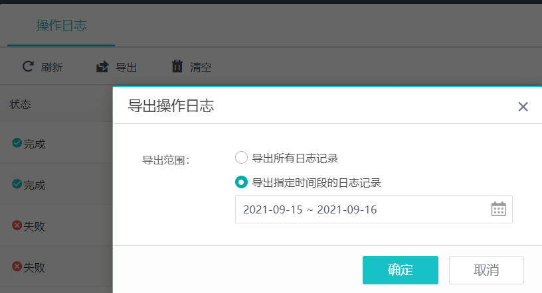Click the trash can clear icon

tap(177, 66)
